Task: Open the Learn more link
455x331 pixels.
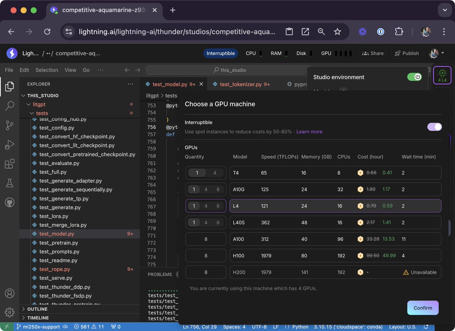Action: pyautogui.click(x=309, y=132)
